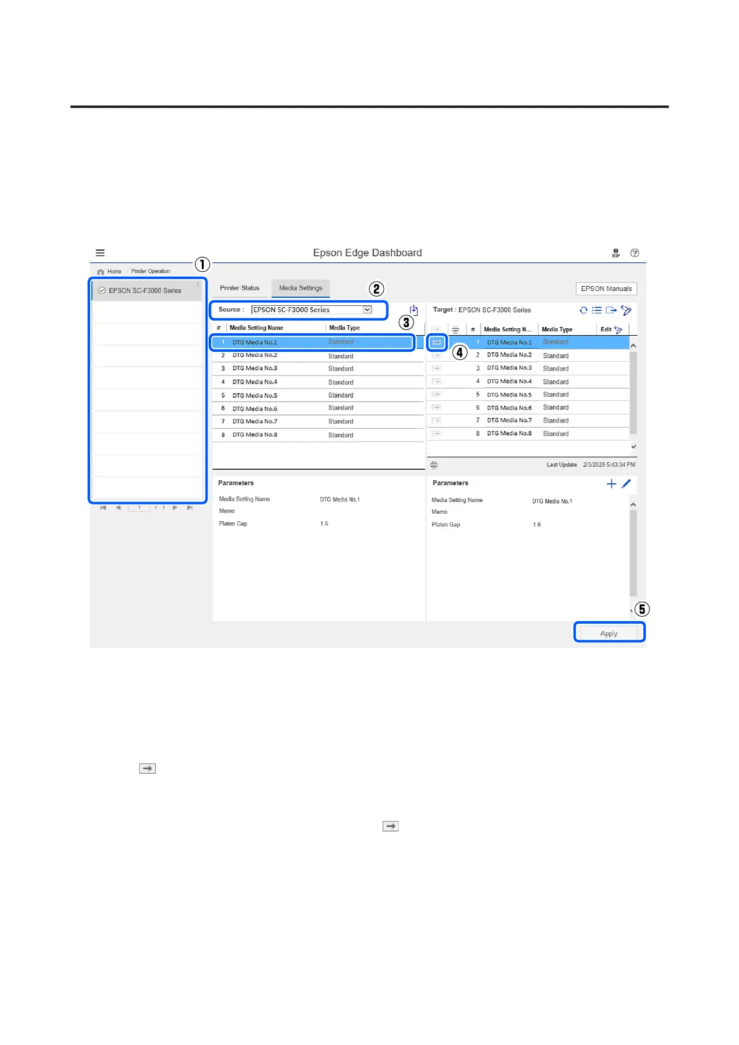Click the copy arrow for target row 1
This screenshot has height=1045, width=739.
437,343
